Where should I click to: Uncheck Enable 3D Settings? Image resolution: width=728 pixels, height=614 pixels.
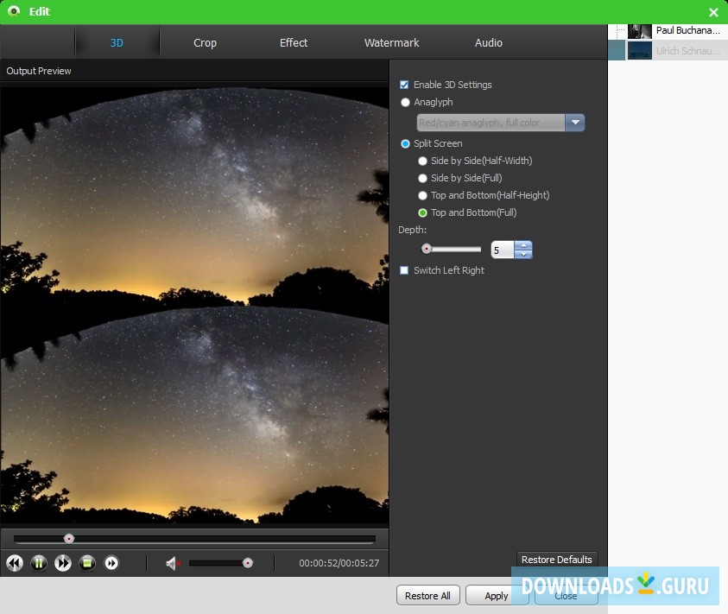404,85
